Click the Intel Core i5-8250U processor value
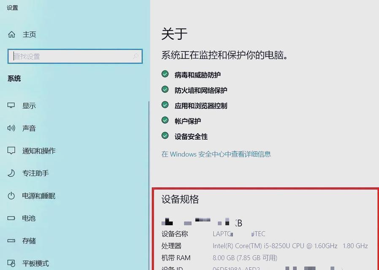 pos(290,246)
